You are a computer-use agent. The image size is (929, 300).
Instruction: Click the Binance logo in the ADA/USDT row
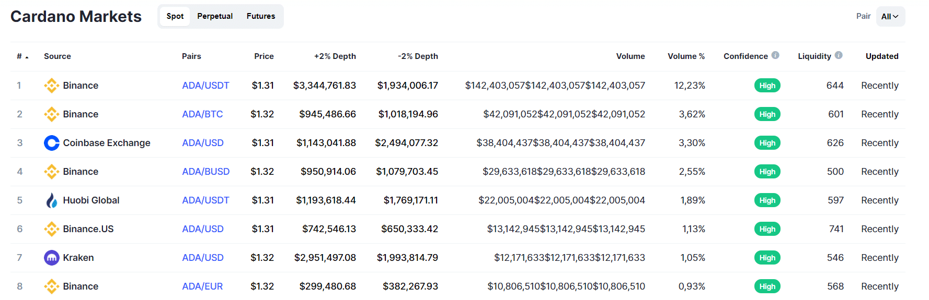(51, 86)
